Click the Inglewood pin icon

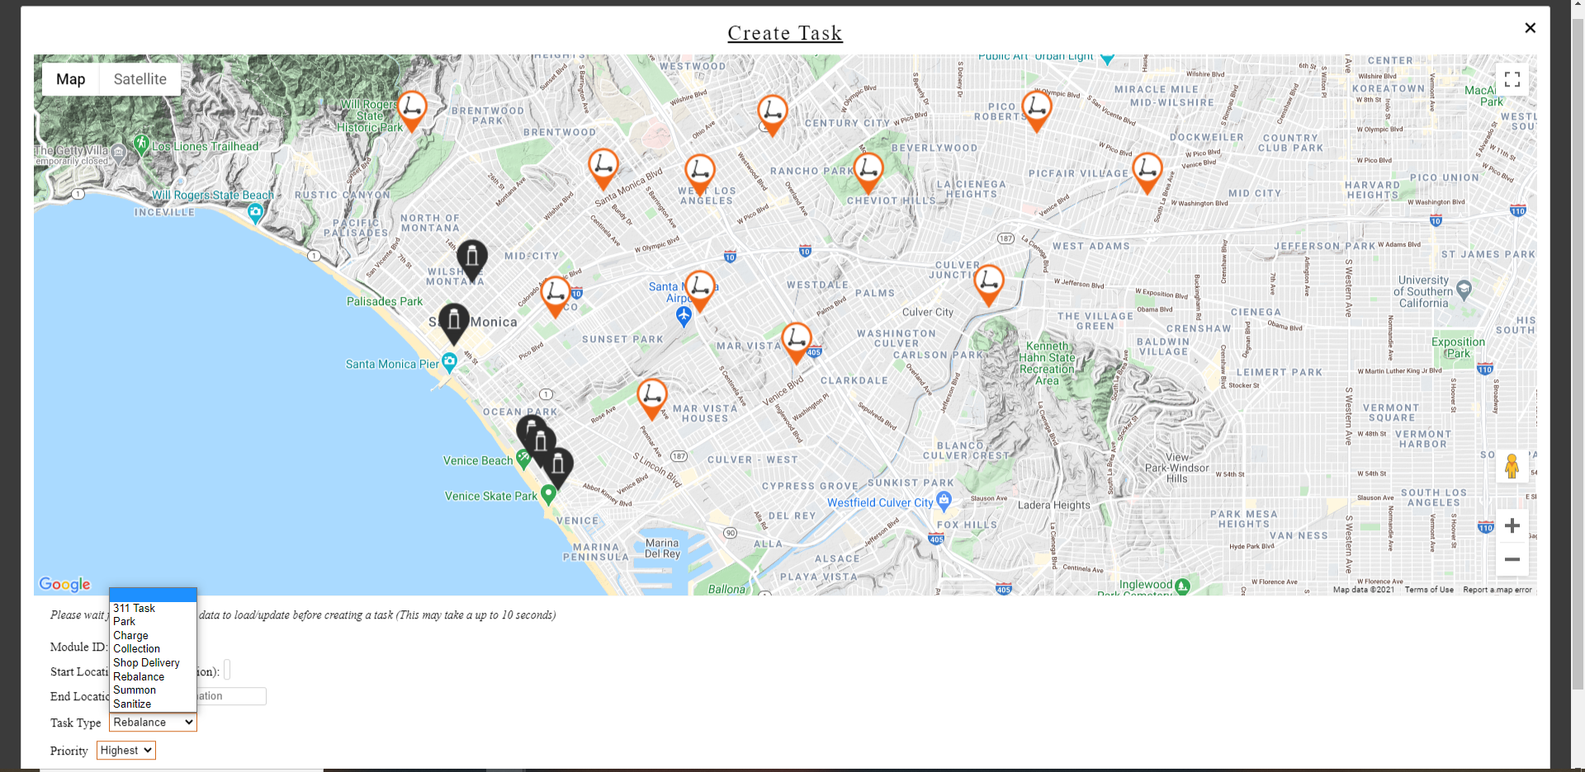(1182, 586)
